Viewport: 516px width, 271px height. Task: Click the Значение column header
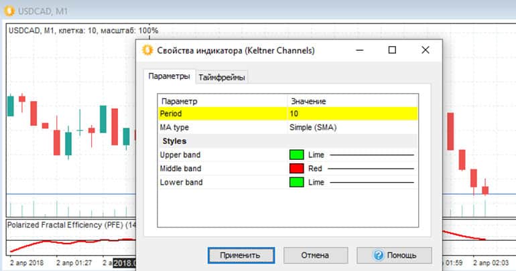click(352, 101)
